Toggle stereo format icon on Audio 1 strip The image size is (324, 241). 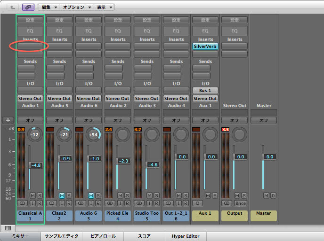tap(22, 203)
